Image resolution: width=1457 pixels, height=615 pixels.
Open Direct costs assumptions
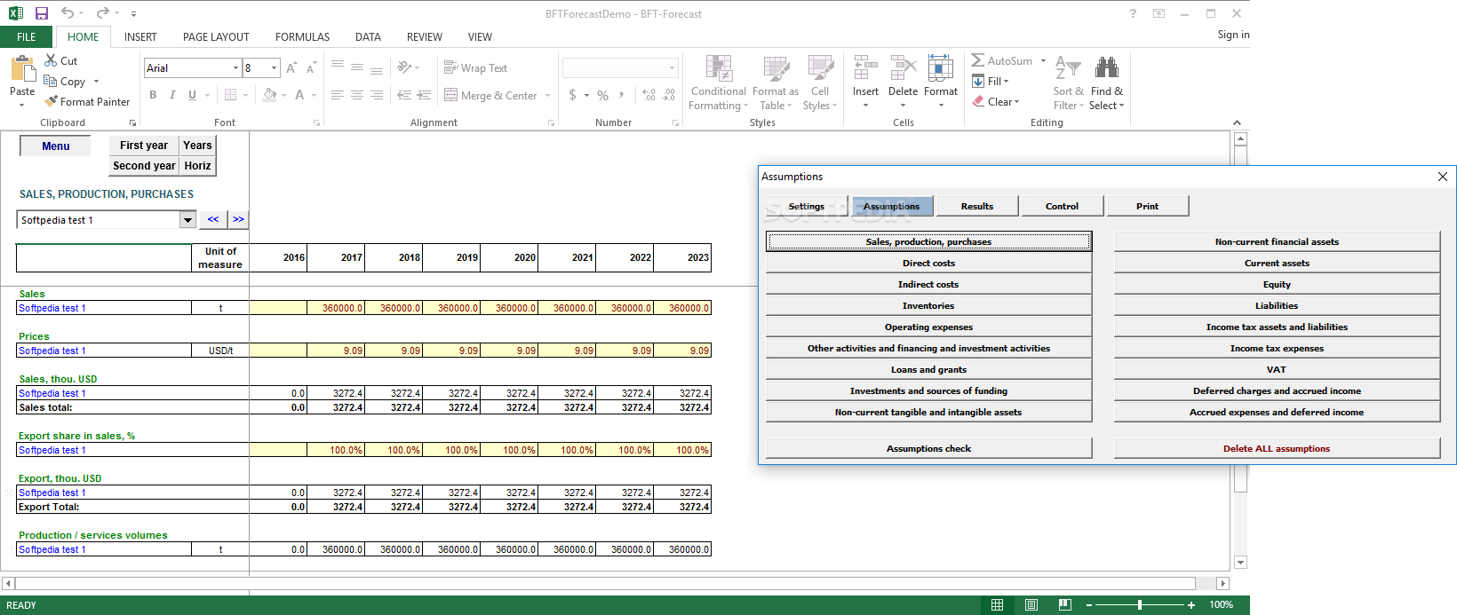coord(928,263)
